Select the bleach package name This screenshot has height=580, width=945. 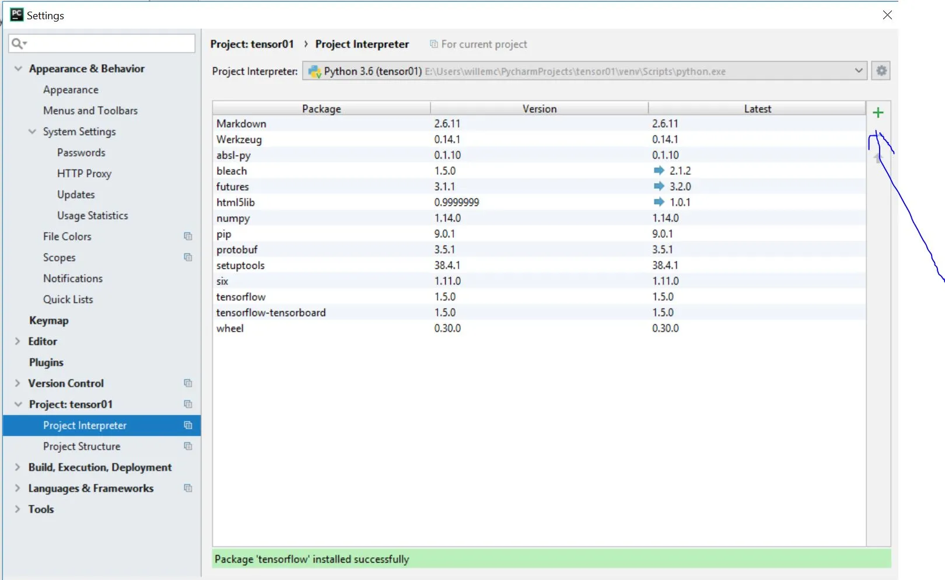[x=232, y=171]
